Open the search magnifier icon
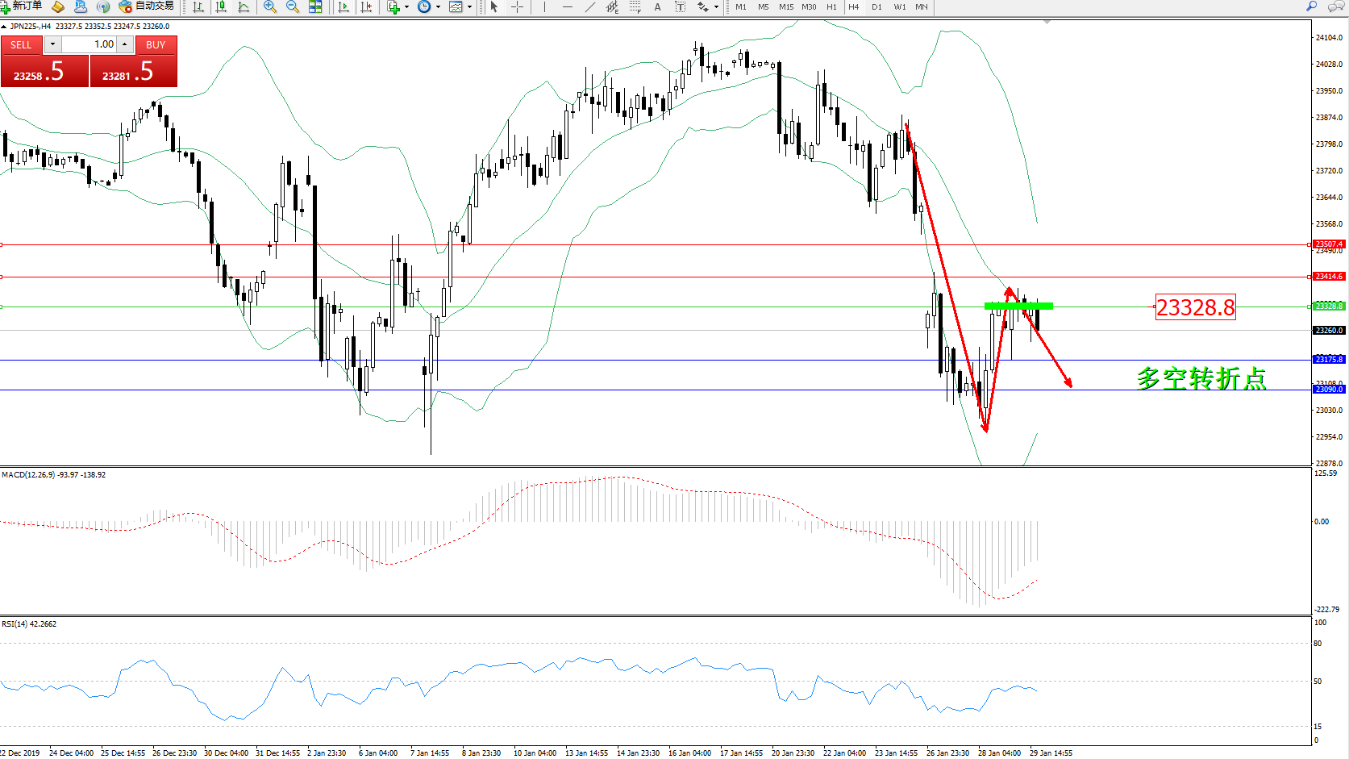Screen dimensions: 1349x759 [x=1311, y=6]
